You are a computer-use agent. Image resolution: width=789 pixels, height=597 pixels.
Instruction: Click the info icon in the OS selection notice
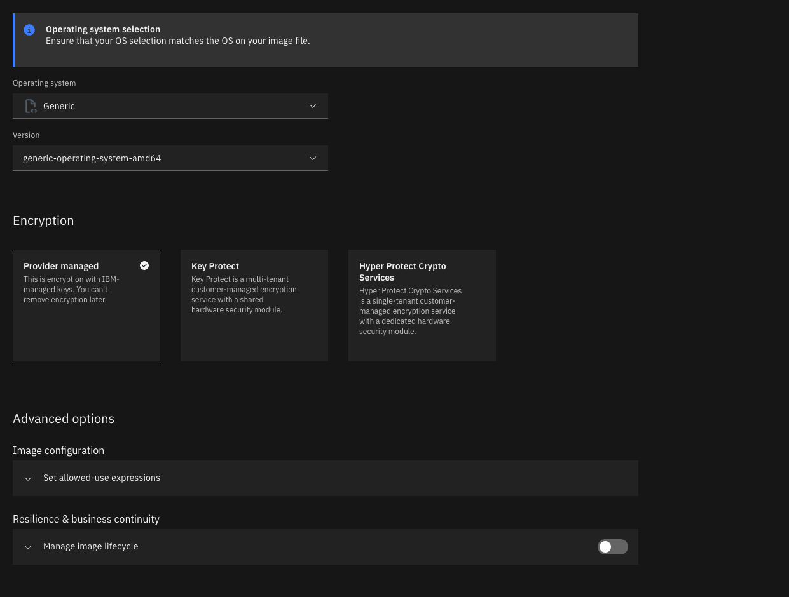tap(29, 30)
